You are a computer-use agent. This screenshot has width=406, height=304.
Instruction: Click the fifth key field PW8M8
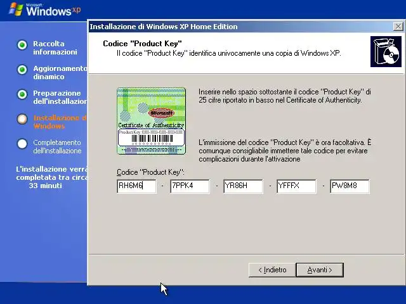[350, 186]
